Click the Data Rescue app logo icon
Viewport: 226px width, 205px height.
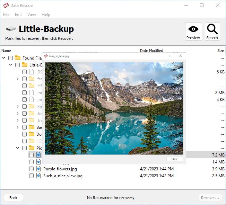click(6, 5)
